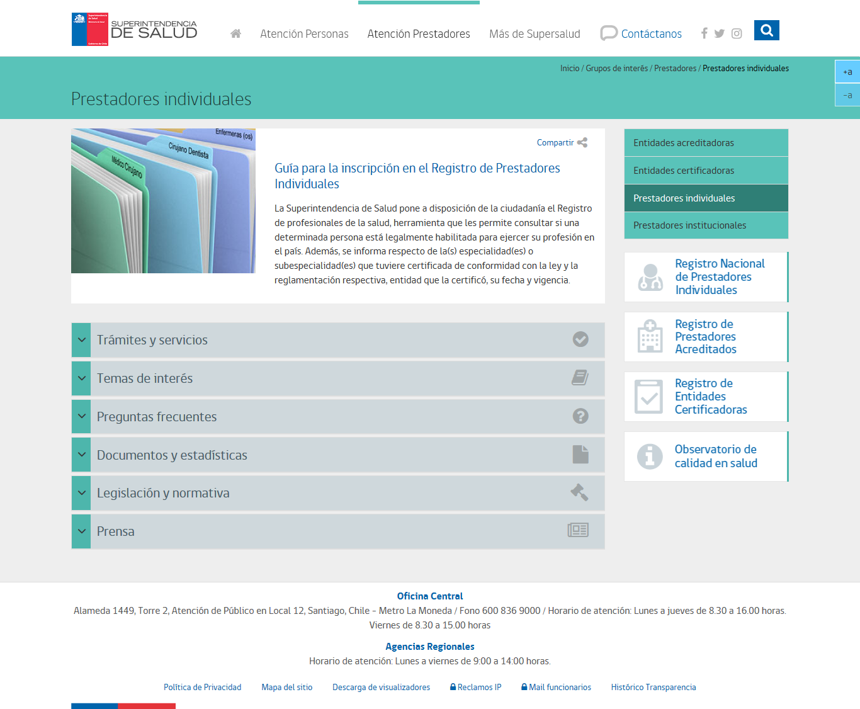Image resolution: width=860 pixels, height=709 pixels.
Task: Increase font size with +a button
Action: (x=847, y=72)
